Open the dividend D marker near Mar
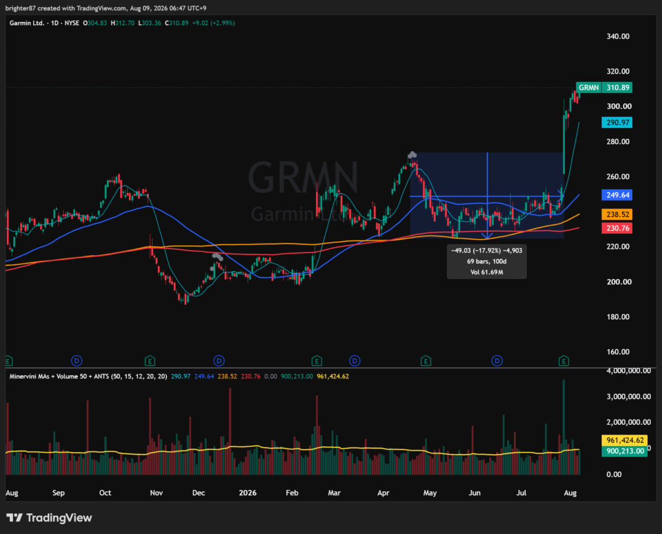Screen dimensions: 662x534 pyautogui.click(x=355, y=361)
